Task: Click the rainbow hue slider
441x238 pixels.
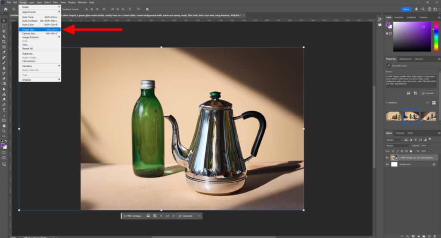Action: (x=436, y=37)
